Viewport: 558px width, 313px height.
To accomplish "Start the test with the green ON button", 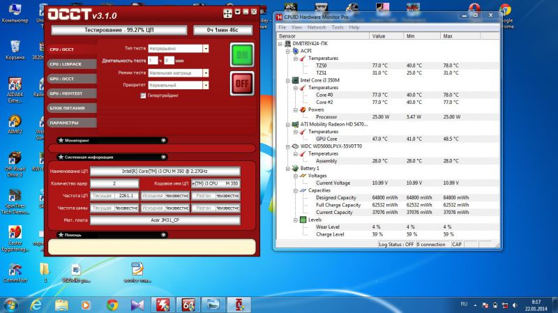I will (242, 55).
